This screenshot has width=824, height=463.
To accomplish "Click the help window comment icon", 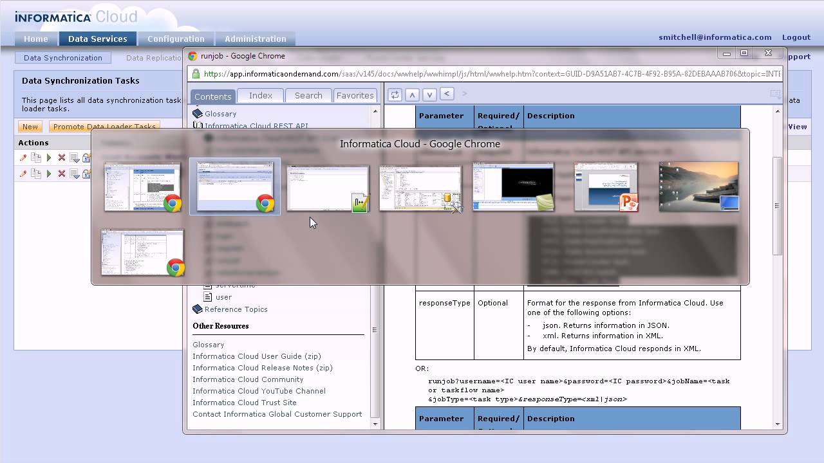I will coord(775,95).
